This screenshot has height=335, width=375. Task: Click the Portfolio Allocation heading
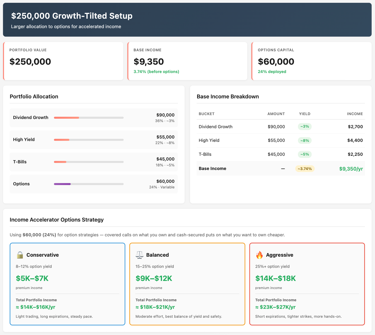tap(34, 97)
